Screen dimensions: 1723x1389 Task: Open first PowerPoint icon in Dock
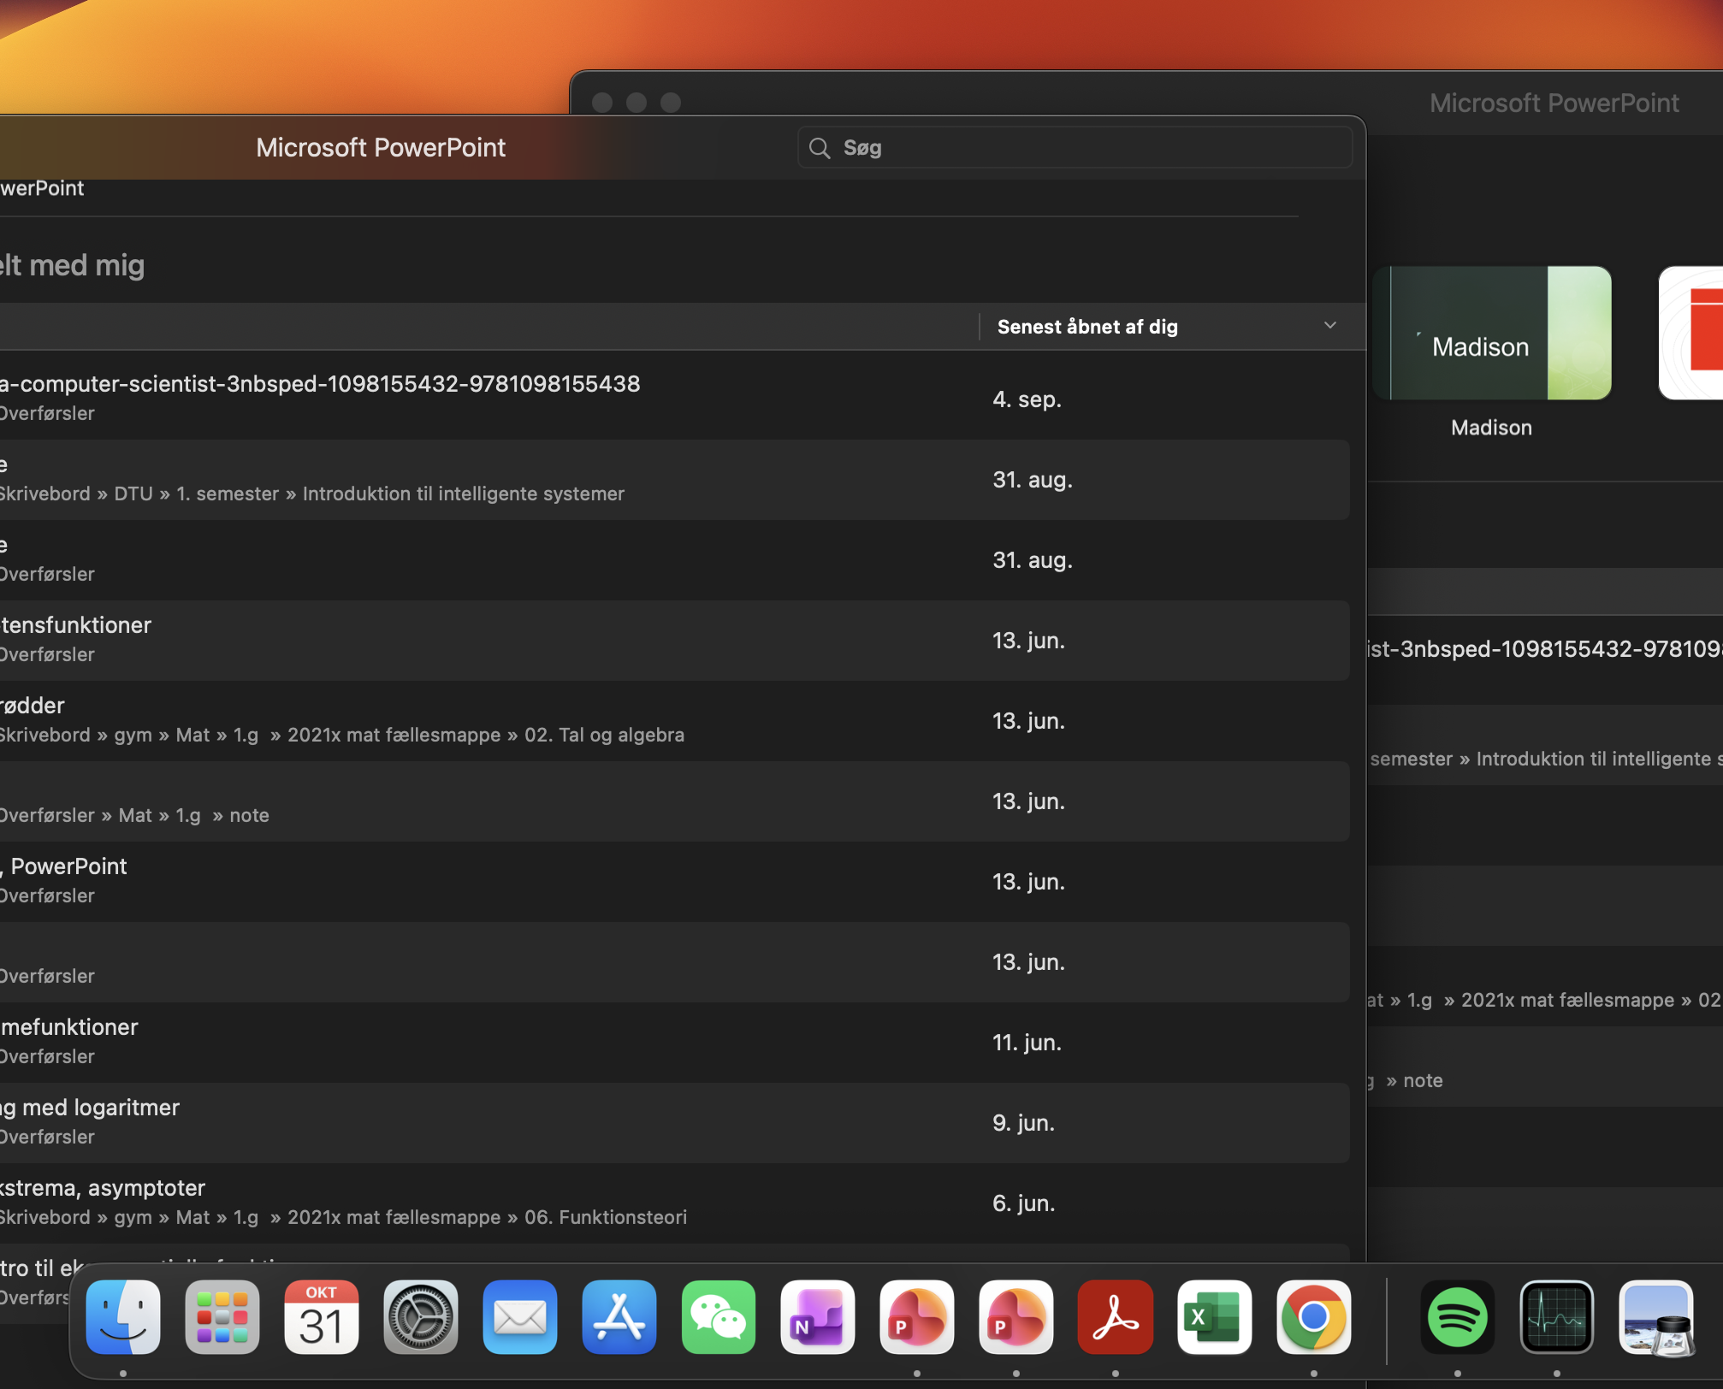click(x=917, y=1317)
